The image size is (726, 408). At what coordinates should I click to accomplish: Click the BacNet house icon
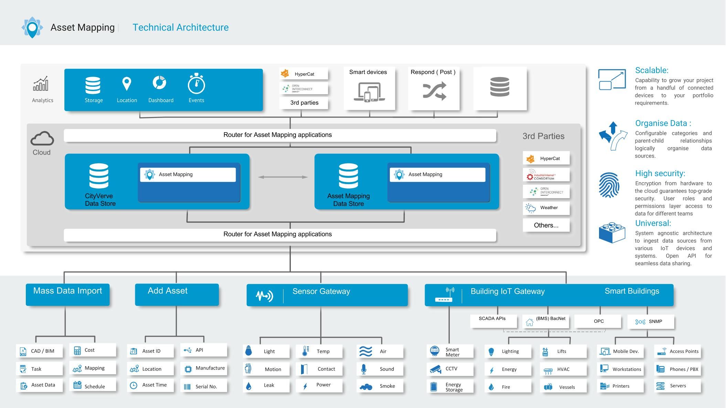tap(530, 322)
